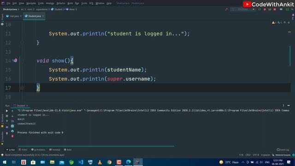This screenshot has height=166, width=295.
Task: Click the yellow warning indicator in editor
Action: click(274, 23)
